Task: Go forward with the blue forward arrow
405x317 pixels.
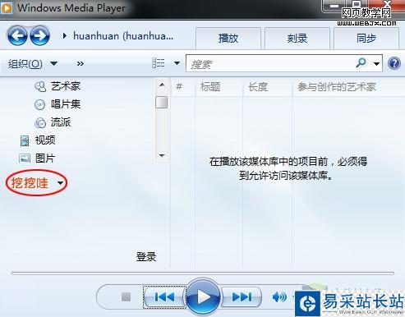Action: (x=39, y=35)
